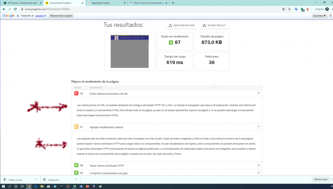Close the Último informe de rendimiento tab
333x189 pixels.
tap(166, 3)
